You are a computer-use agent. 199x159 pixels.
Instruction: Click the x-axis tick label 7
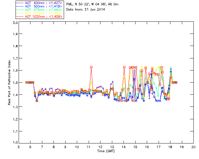point(42,147)
